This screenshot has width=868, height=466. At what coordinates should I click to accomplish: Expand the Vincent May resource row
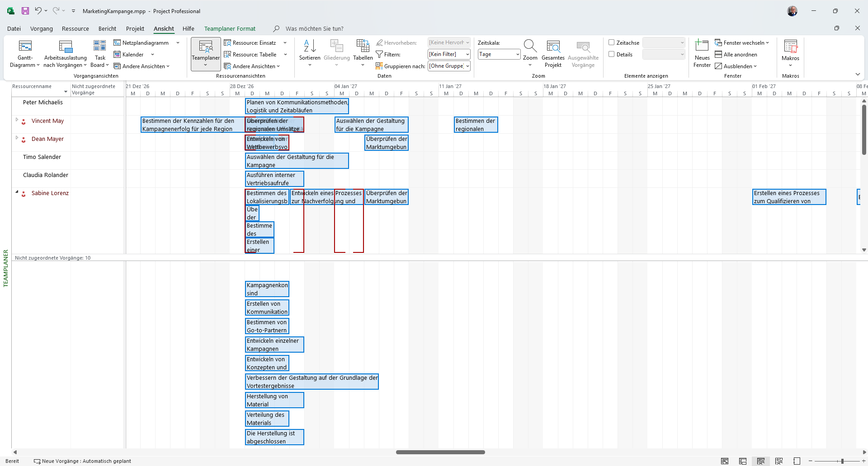click(x=17, y=120)
